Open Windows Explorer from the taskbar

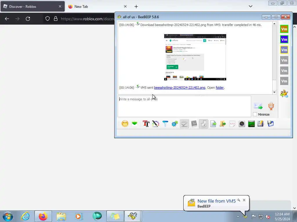coord(61,216)
